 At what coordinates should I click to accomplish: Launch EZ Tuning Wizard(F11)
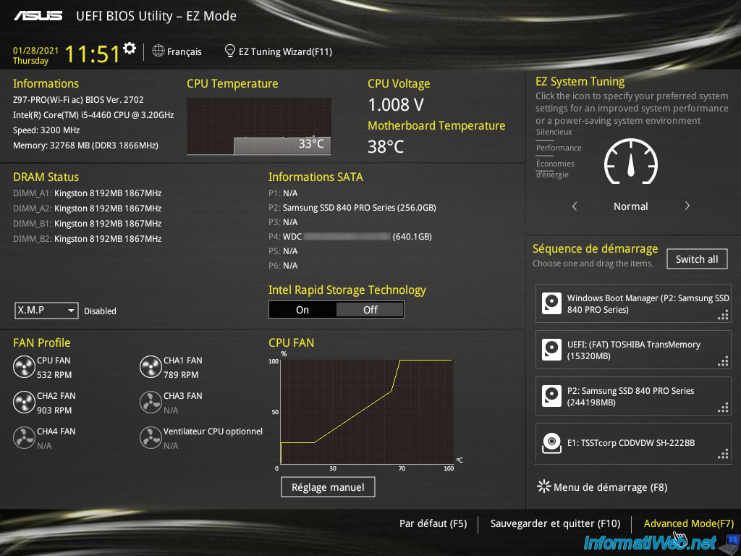pyautogui.click(x=285, y=51)
